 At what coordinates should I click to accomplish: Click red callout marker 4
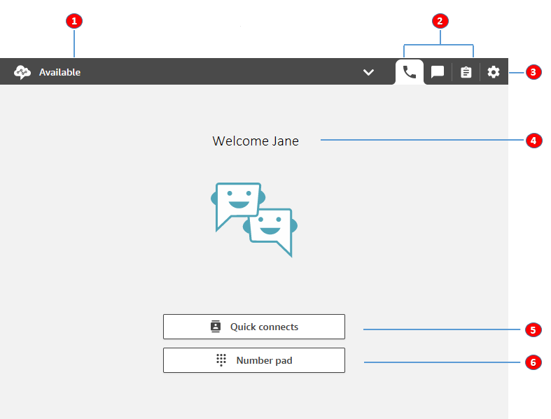533,141
